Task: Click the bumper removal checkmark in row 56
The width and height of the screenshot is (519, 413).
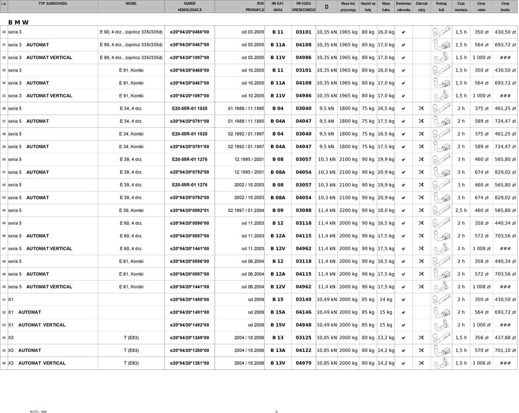Action: tap(403, 363)
